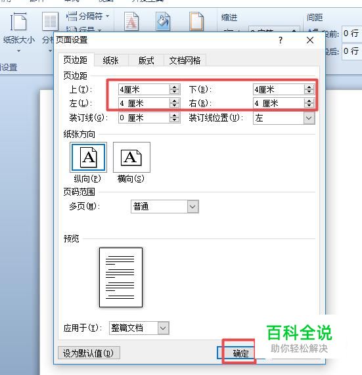This screenshot has width=362, height=375.
Task: Open the 装订线位置 gutter position dropdown
Action: tap(309, 118)
